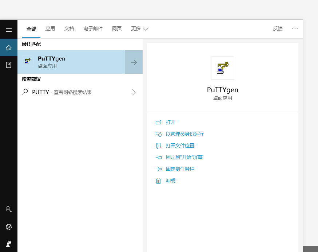
Task: Expand PuTTYgen result with arrow button
Action: (x=134, y=62)
